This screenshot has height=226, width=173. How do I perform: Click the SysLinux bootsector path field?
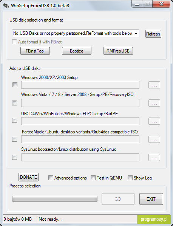coord(80,157)
